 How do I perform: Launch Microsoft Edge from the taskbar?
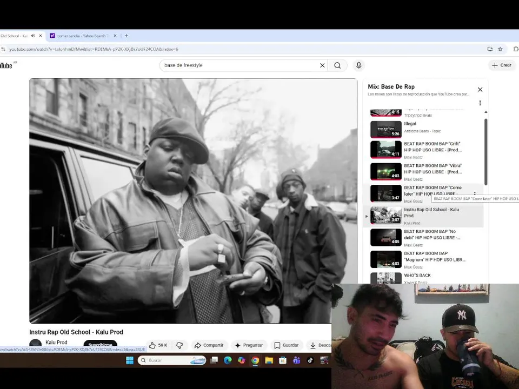point(228,360)
